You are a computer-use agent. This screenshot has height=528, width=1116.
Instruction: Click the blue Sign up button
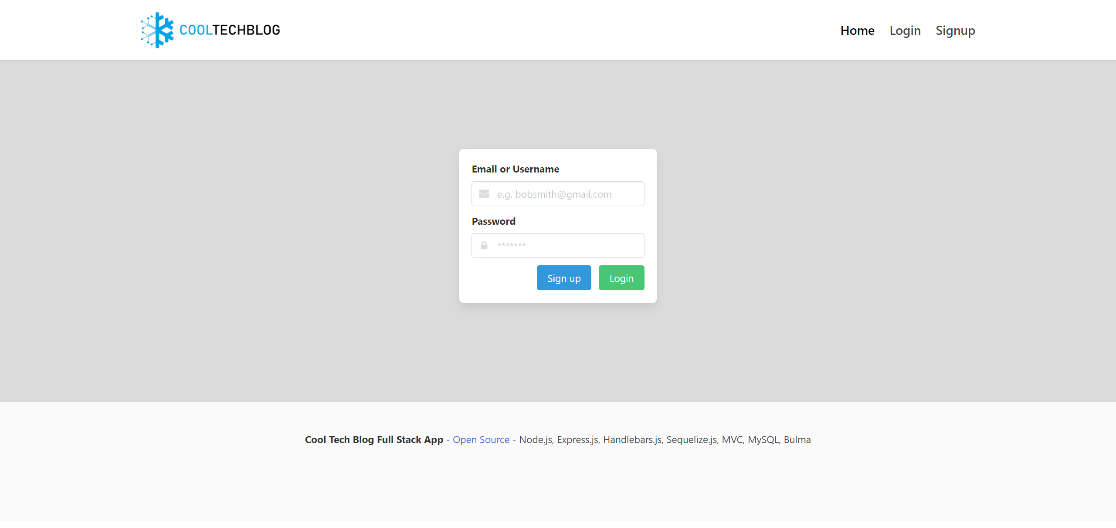[x=563, y=278]
